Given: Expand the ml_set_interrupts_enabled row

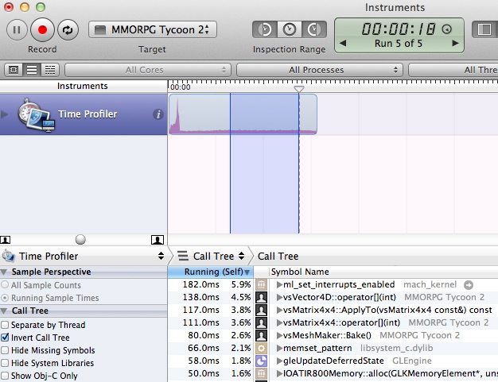Looking at the screenshot, I should click(279, 284).
